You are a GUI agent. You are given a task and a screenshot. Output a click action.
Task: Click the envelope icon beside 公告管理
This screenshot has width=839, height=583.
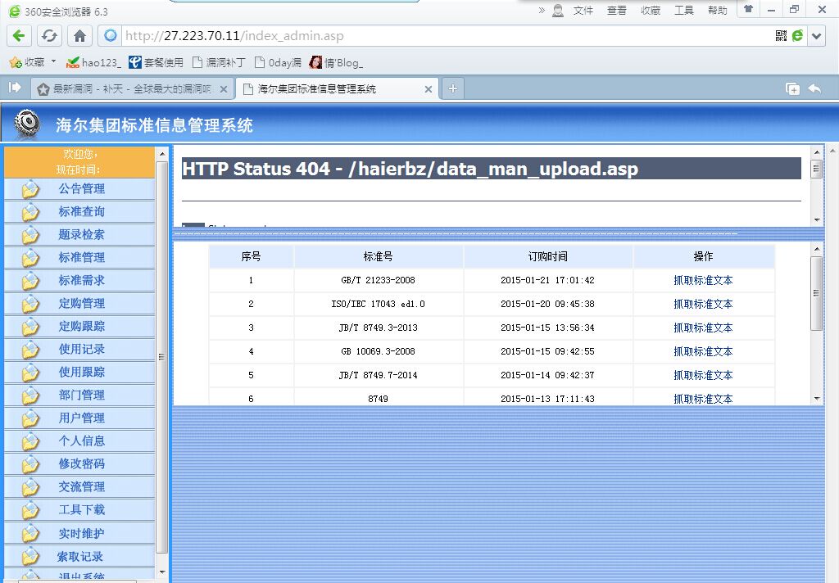click(30, 189)
